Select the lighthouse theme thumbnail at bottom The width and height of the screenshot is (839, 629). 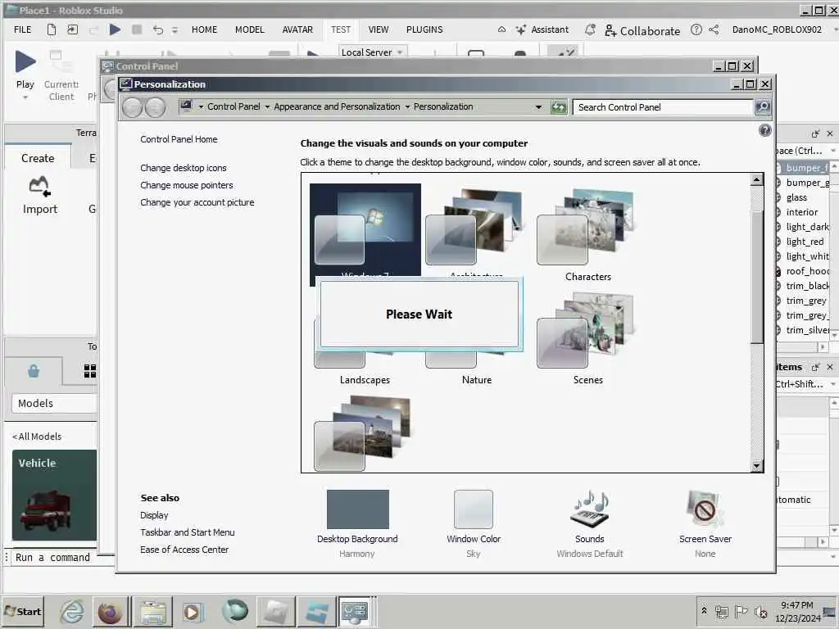pos(363,433)
